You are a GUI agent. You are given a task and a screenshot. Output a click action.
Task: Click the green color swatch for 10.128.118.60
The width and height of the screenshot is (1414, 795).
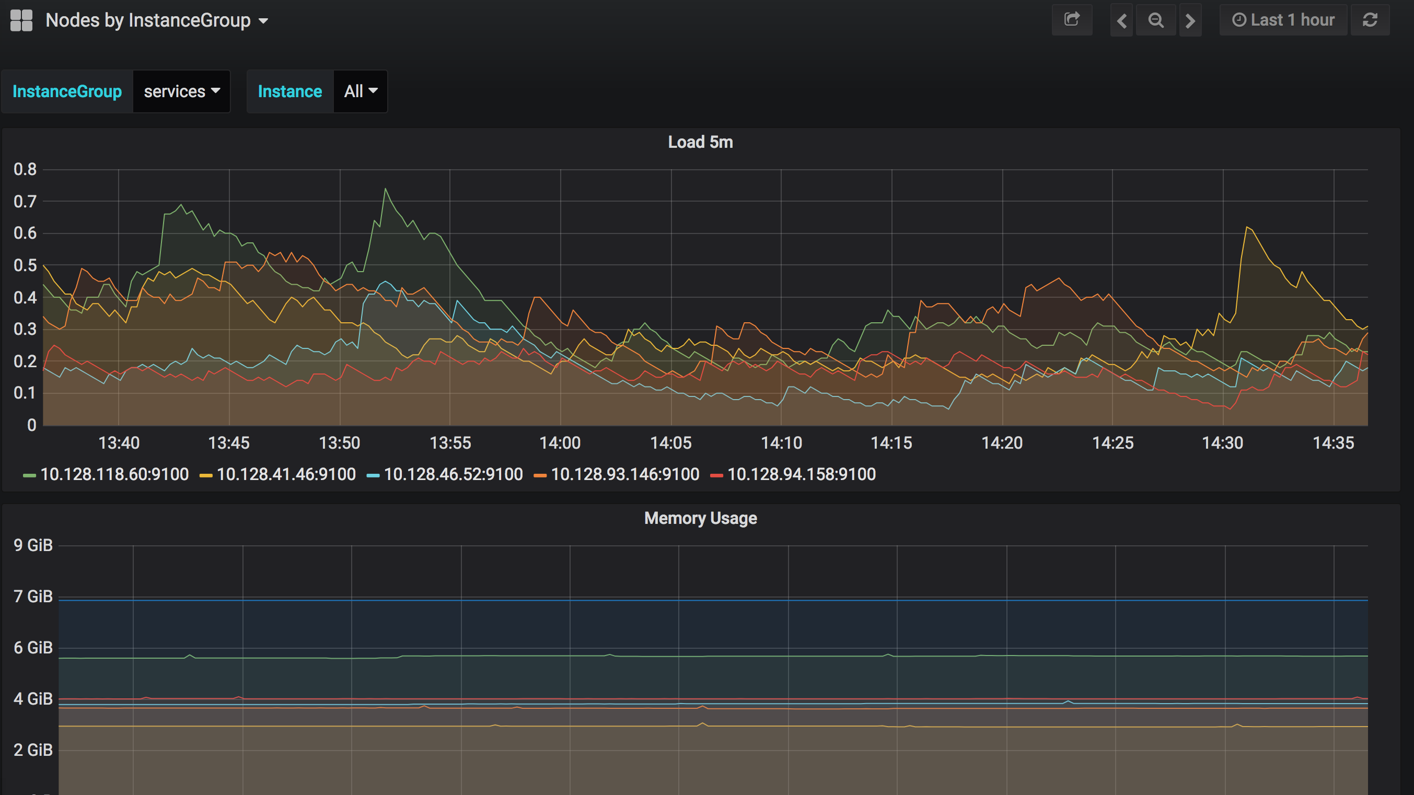(x=29, y=475)
